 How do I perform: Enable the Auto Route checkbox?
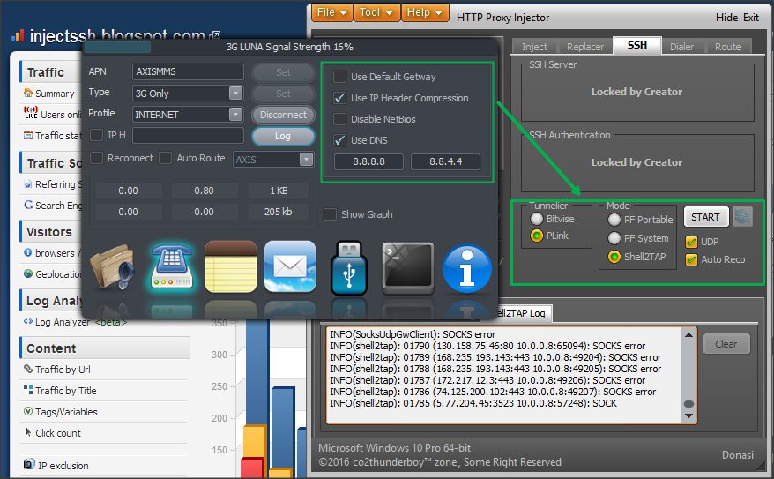pos(166,158)
